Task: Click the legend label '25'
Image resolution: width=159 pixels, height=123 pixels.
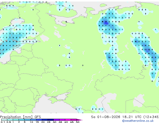Action: pos(49,122)
